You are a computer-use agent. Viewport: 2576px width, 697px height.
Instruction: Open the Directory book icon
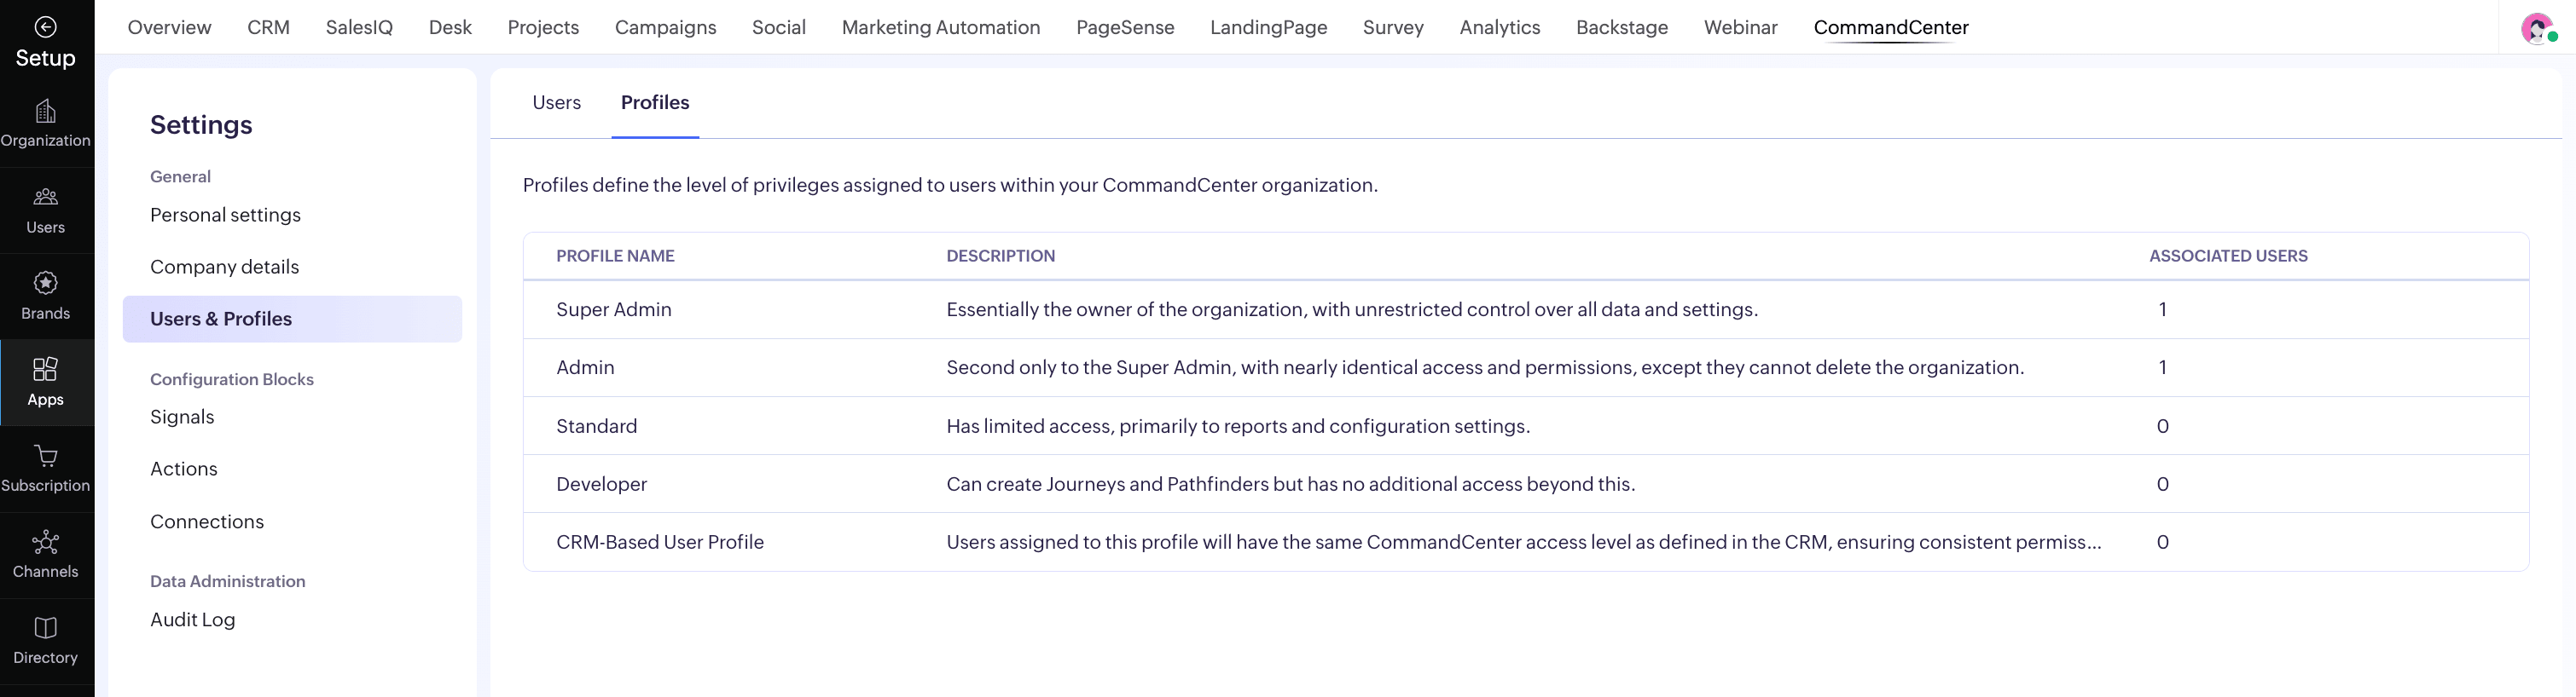tap(45, 628)
